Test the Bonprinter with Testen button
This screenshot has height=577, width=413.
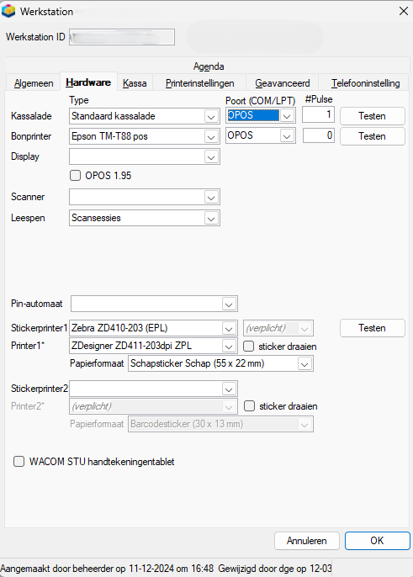click(x=372, y=136)
